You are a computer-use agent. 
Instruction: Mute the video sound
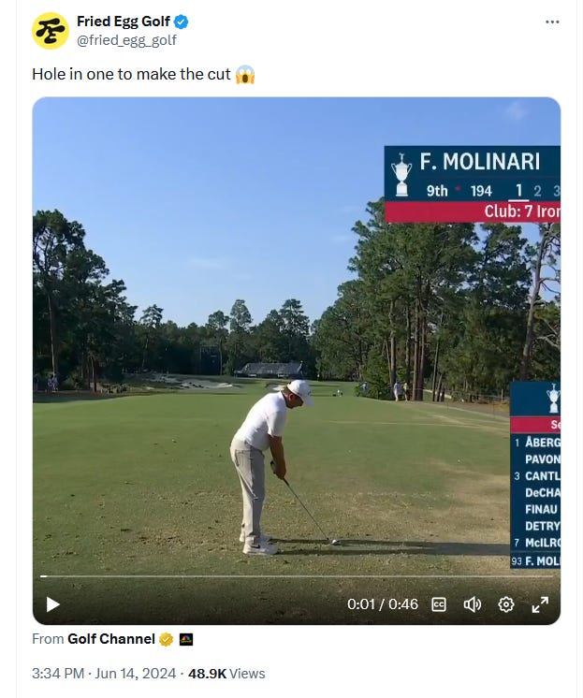pos(472,604)
